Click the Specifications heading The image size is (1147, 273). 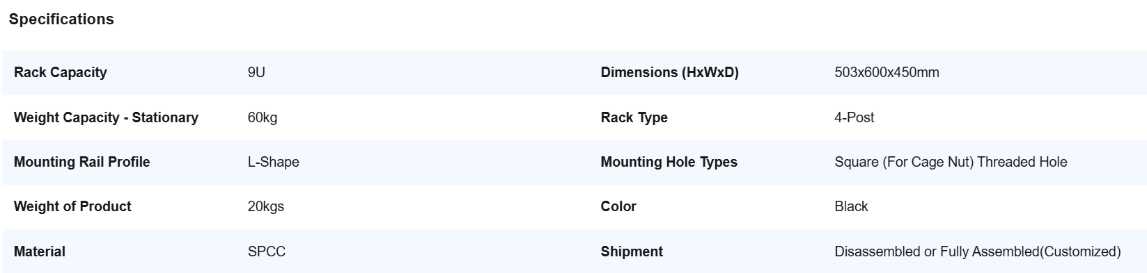tap(61, 19)
